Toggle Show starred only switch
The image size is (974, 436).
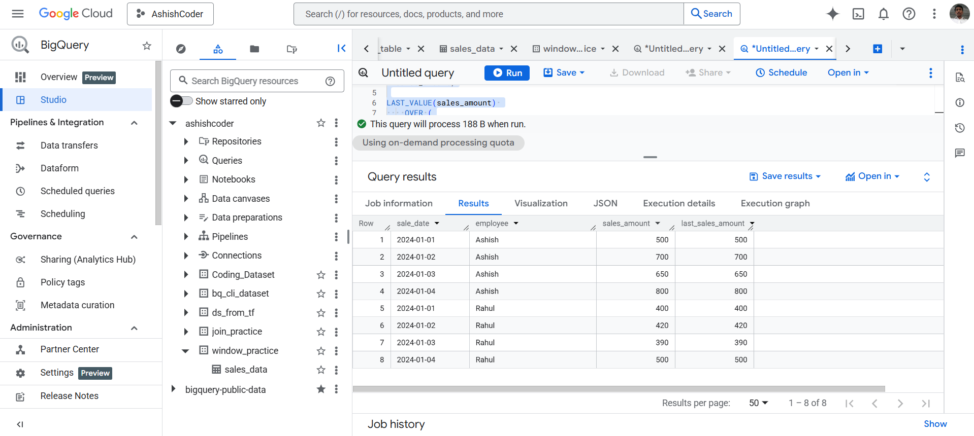pyautogui.click(x=181, y=101)
